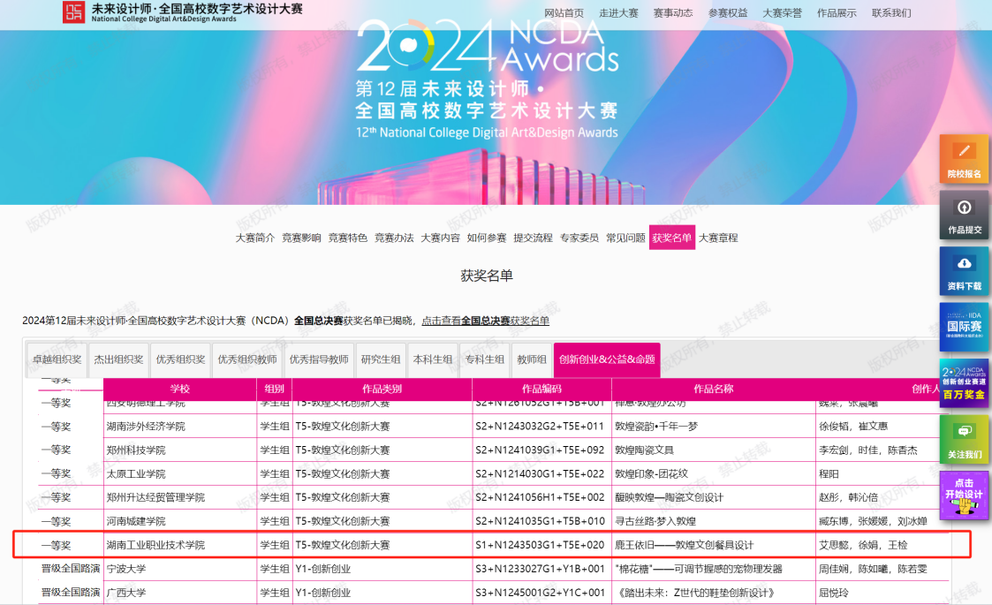Image resolution: width=992 pixels, height=605 pixels.
Task: Click the 关注我们 chat icon button
Action: [964, 439]
